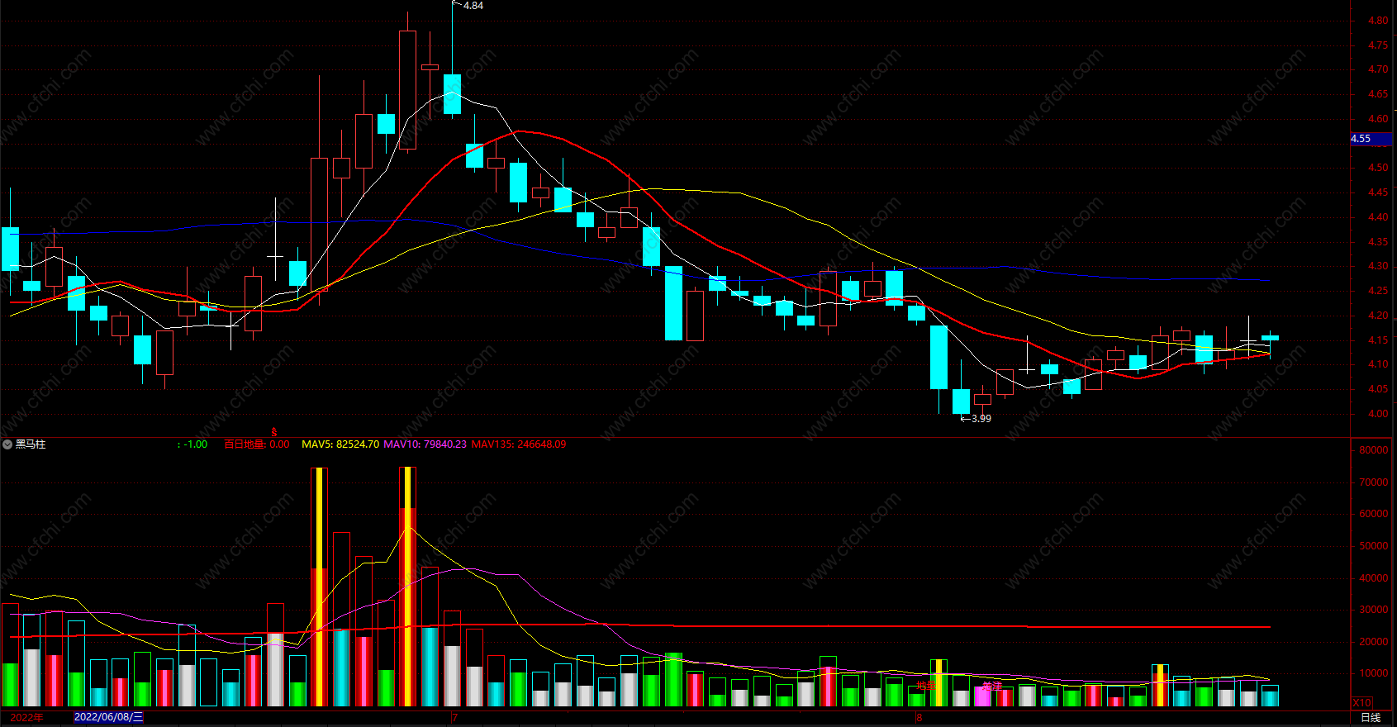
Task: Click the 80000 volume axis label
Action: [1373, 450]
